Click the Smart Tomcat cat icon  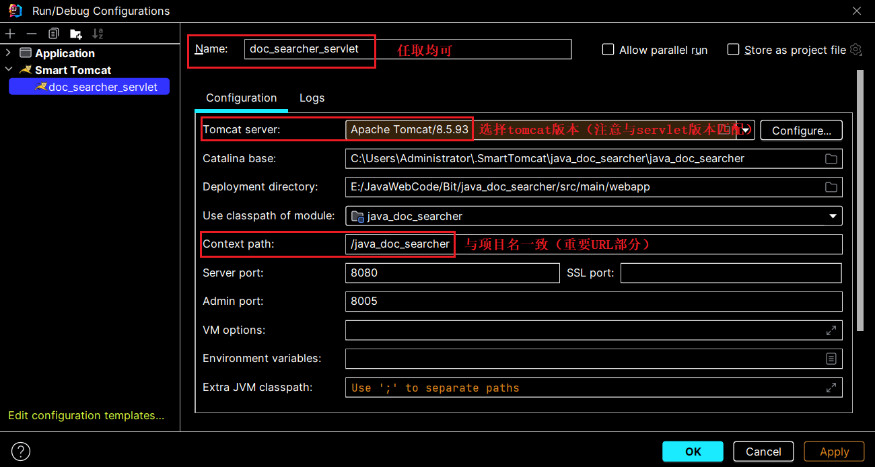(26, 70)
